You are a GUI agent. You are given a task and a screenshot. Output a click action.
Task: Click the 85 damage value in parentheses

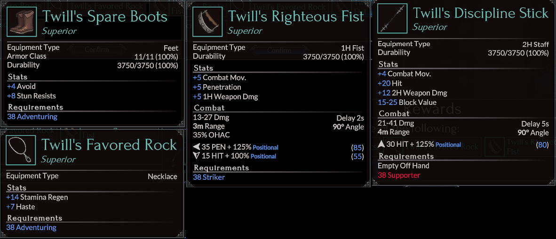click(x=357, y=147)
